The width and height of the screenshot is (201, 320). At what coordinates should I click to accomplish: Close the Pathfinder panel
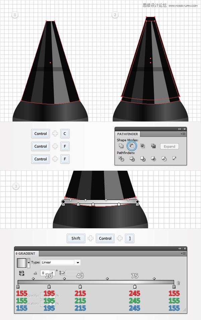pos(185,129)
